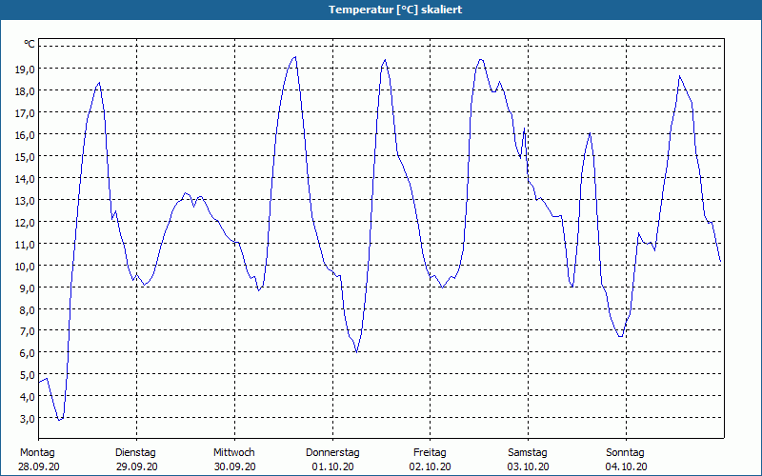
Task: Select the 29.09.20 date label
Action: (137, 467)
